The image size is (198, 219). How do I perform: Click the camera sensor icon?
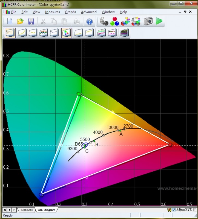(x=148, y=21)
